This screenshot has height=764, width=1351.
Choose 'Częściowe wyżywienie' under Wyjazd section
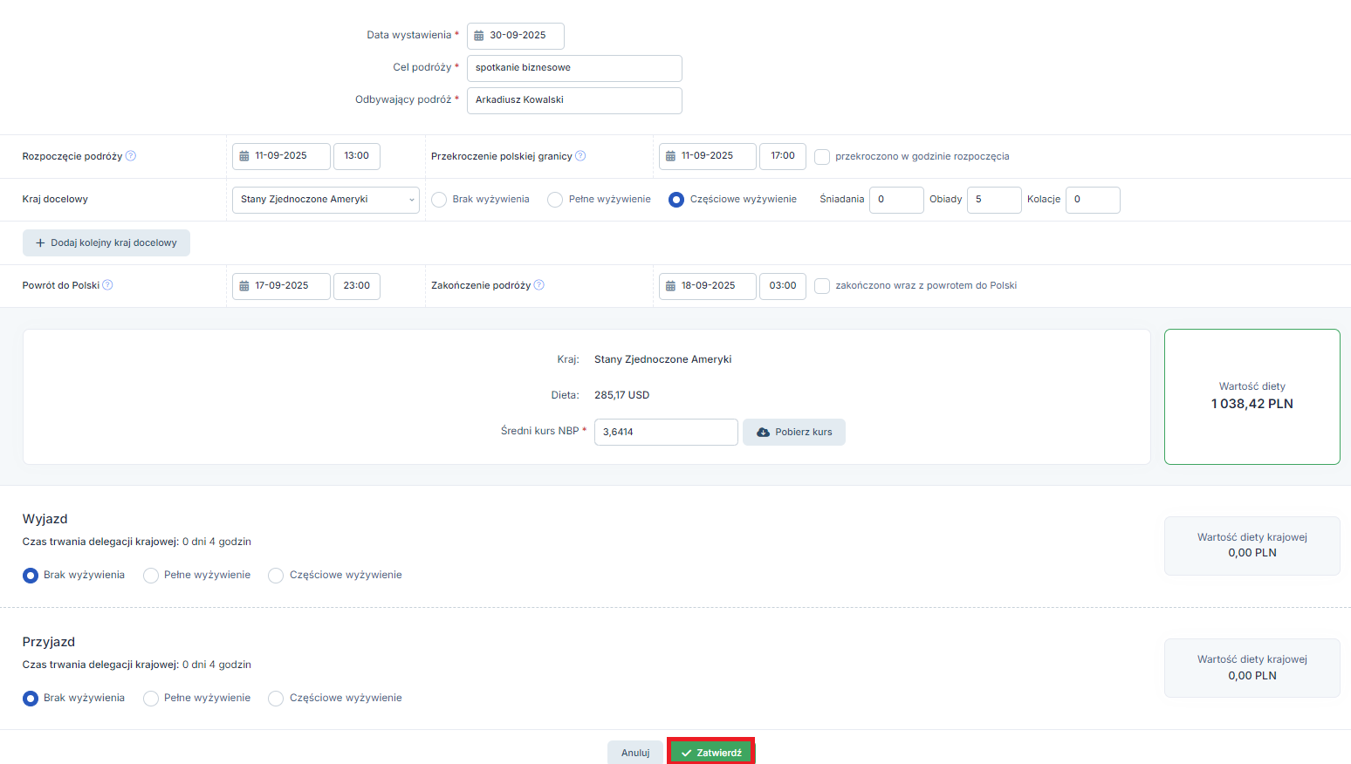click(276, 576)
